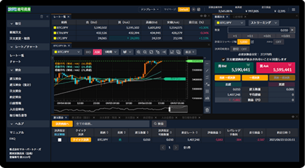Click the search button with the magnifier icon
The image size is (305, 168).
(159, 124)
